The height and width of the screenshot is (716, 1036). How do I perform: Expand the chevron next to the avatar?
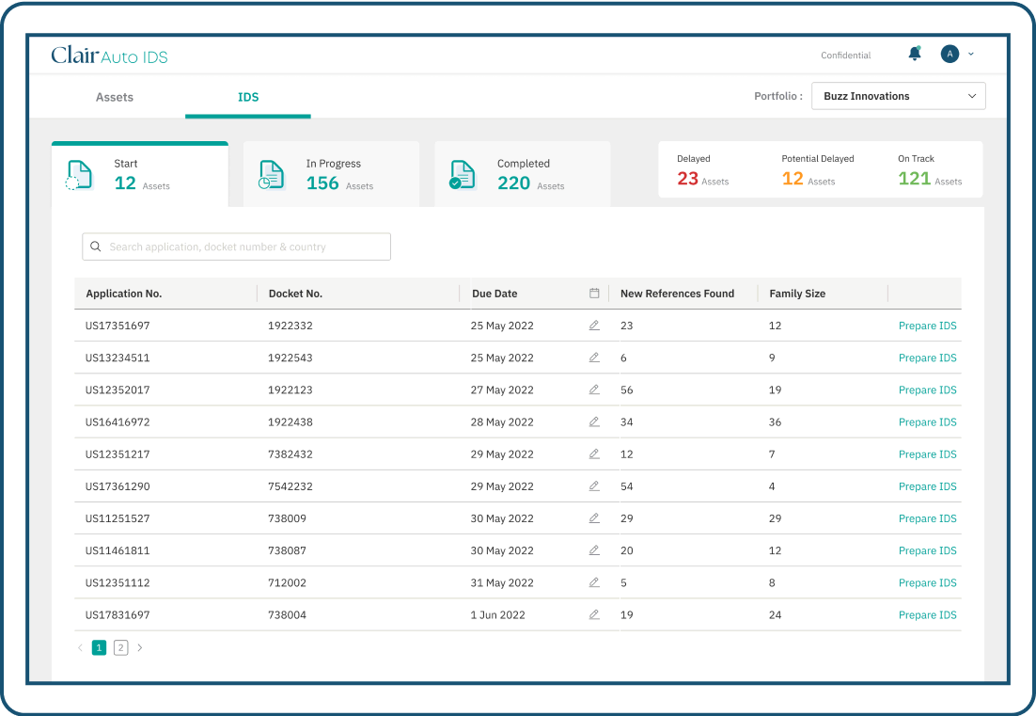pos(972,54)
